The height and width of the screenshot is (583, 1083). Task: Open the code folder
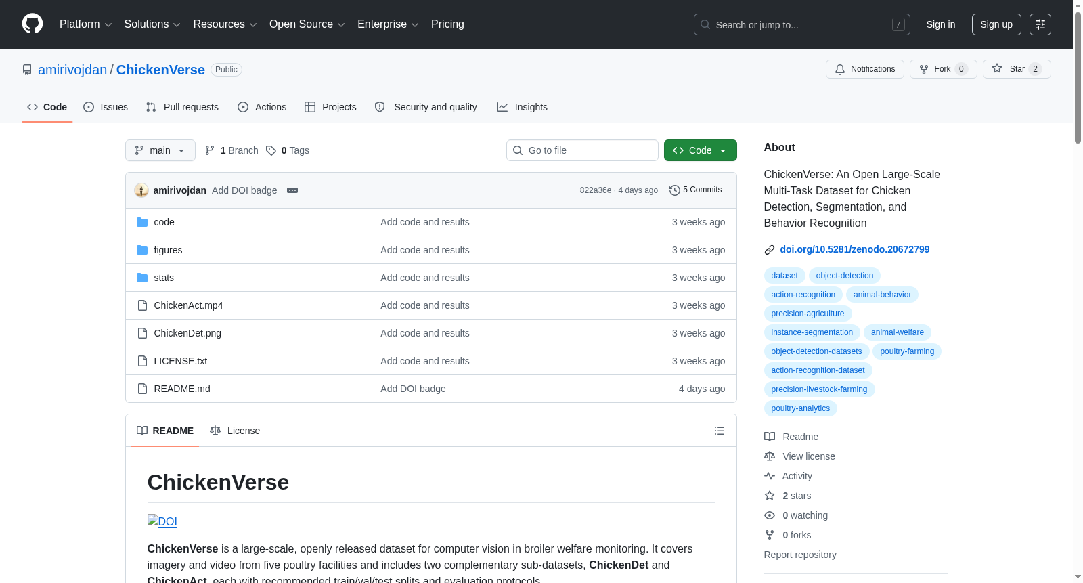click(x=164, y=222)
